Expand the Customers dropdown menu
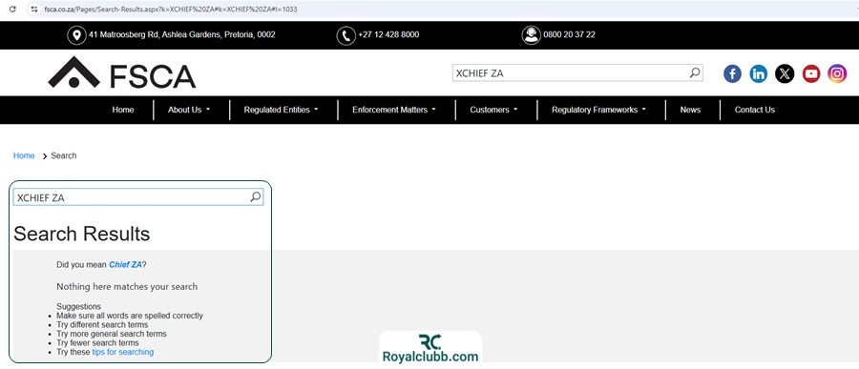 (x=493, y=110)
